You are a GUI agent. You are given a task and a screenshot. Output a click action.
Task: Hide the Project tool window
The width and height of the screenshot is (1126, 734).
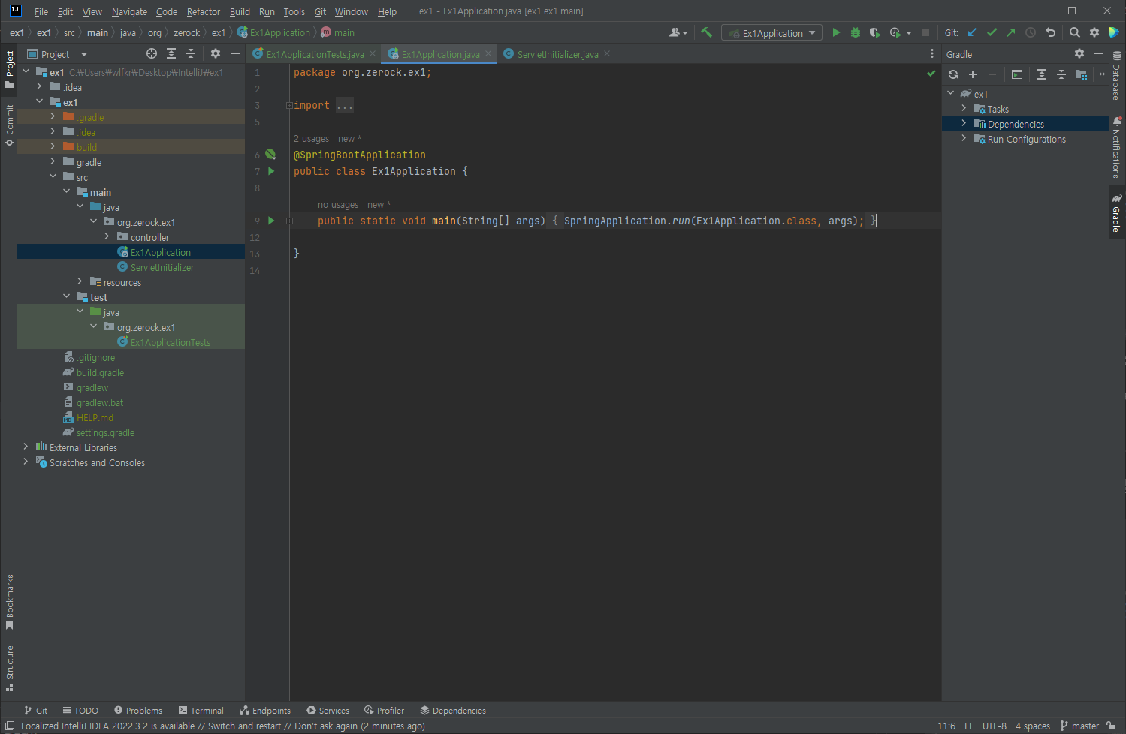235,53
